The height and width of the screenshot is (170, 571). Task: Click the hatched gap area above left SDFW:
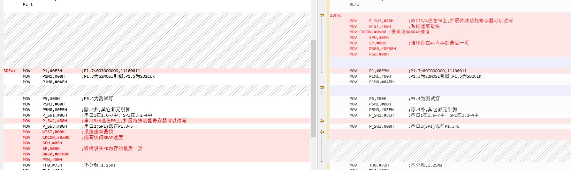pyautogui.click(x=157, y=40)
